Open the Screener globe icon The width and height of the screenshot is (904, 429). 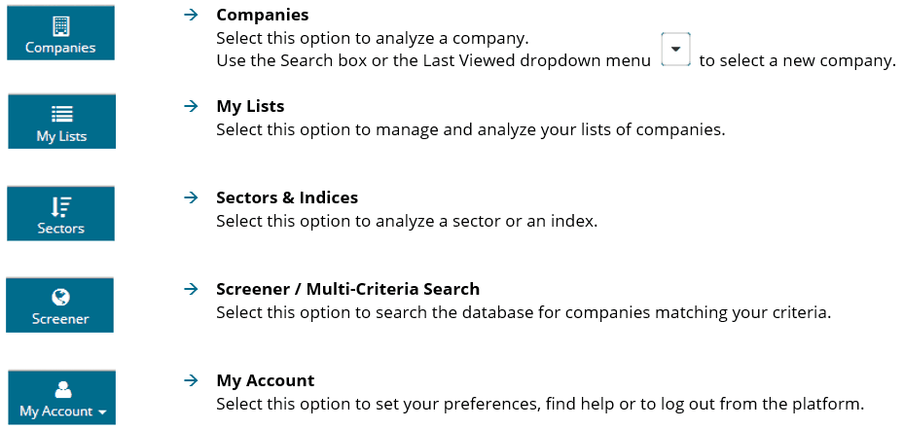pos(60,298)
